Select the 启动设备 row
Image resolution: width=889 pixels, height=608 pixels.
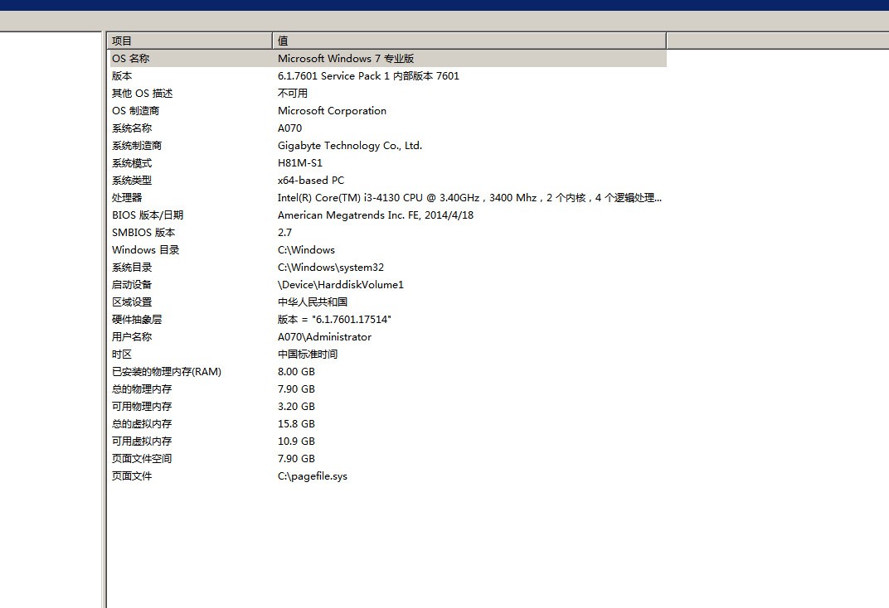pyautogui.click(x=388, y=285)
